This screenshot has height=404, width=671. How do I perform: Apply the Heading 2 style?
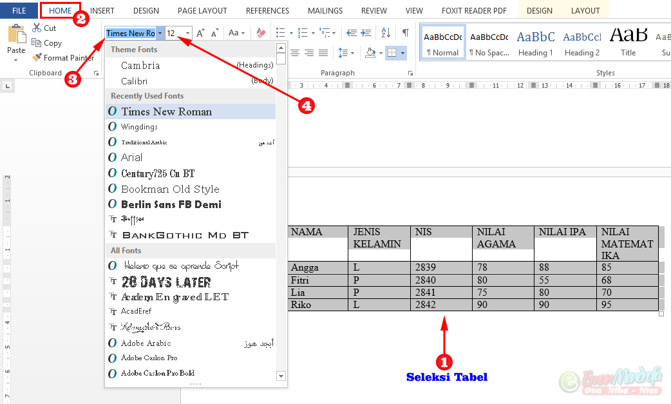(582, 43)
